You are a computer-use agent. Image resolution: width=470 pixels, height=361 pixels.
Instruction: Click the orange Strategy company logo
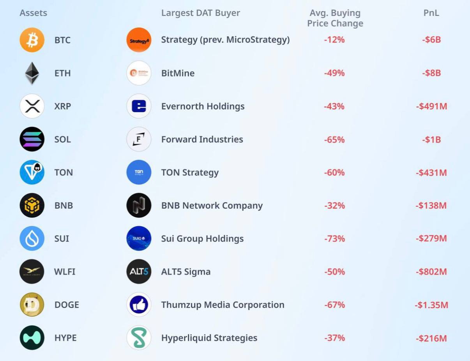pyautogui.click(x=139, y=40)
